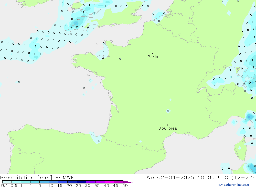
Task: Click the legend label '0.1'
Action: pos(4,185)
